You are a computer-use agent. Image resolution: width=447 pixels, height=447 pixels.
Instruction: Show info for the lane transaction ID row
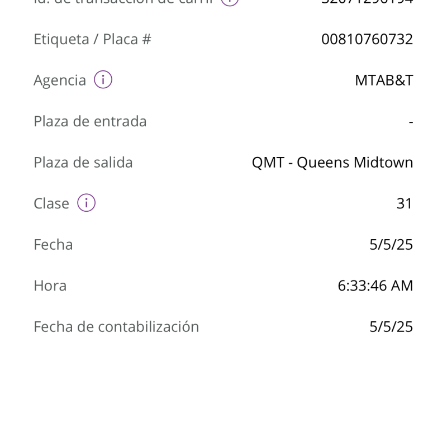coord(230,2)
